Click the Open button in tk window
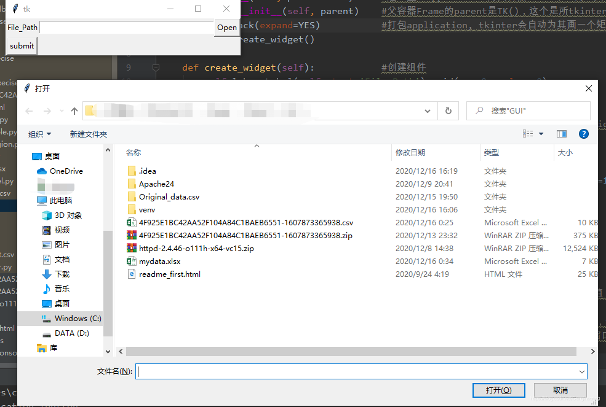Screen dimensions: 606x407 [227, 28]
